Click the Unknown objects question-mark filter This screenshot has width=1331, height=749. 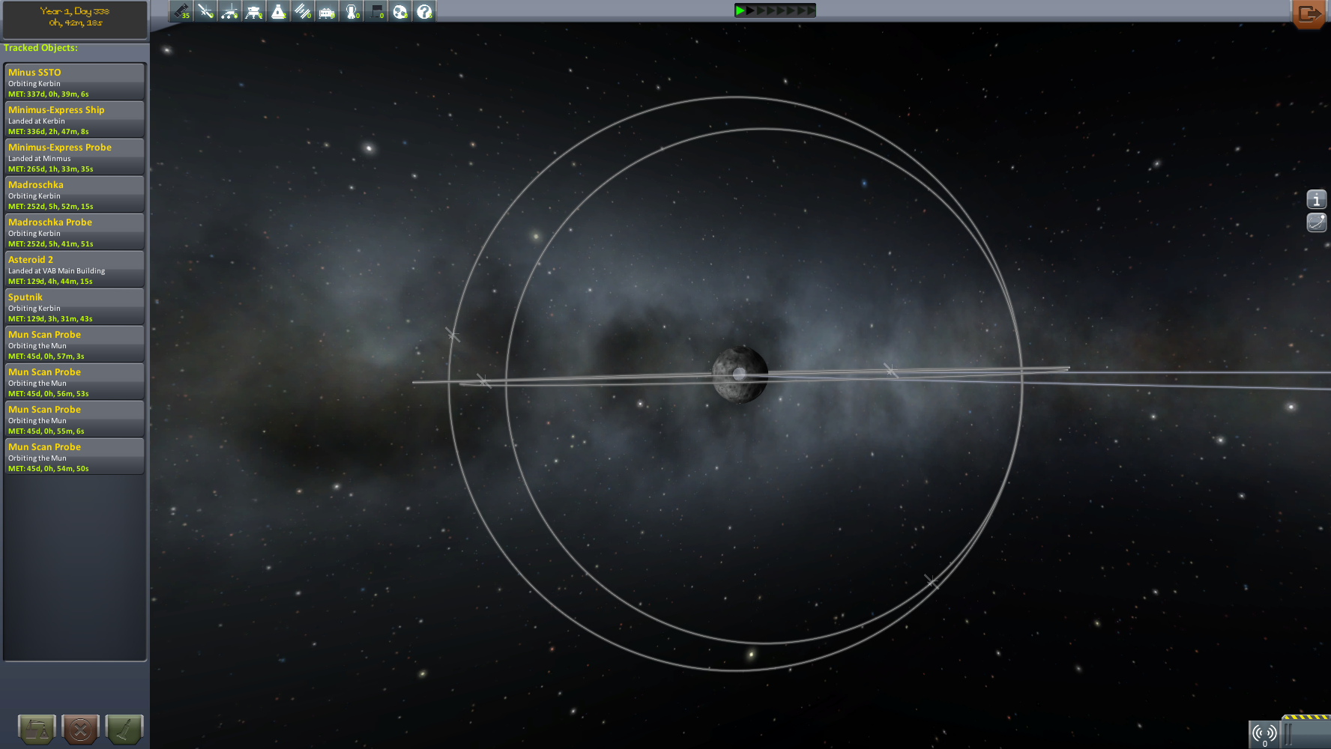424,11
